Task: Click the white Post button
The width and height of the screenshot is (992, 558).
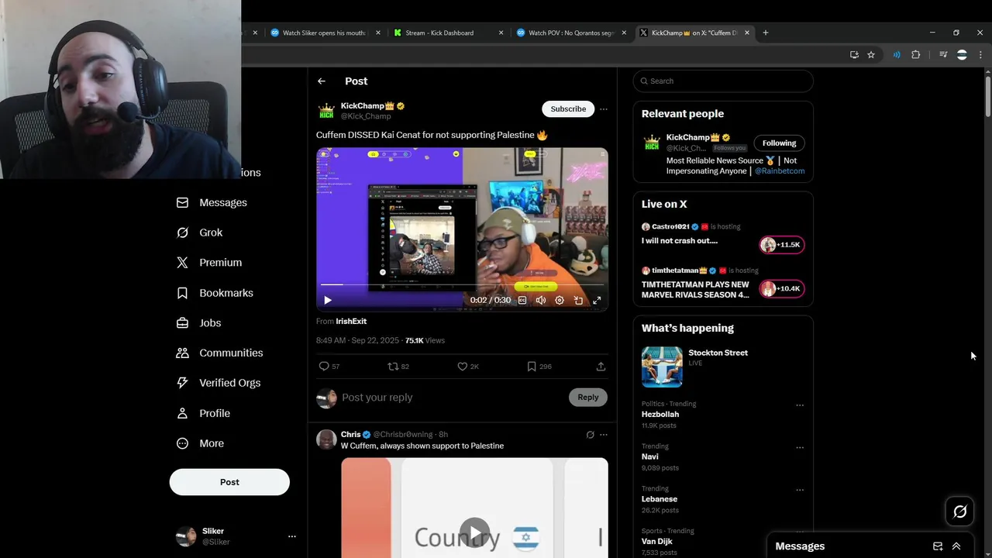Action: pyautogui.click(x=229, y=482)
